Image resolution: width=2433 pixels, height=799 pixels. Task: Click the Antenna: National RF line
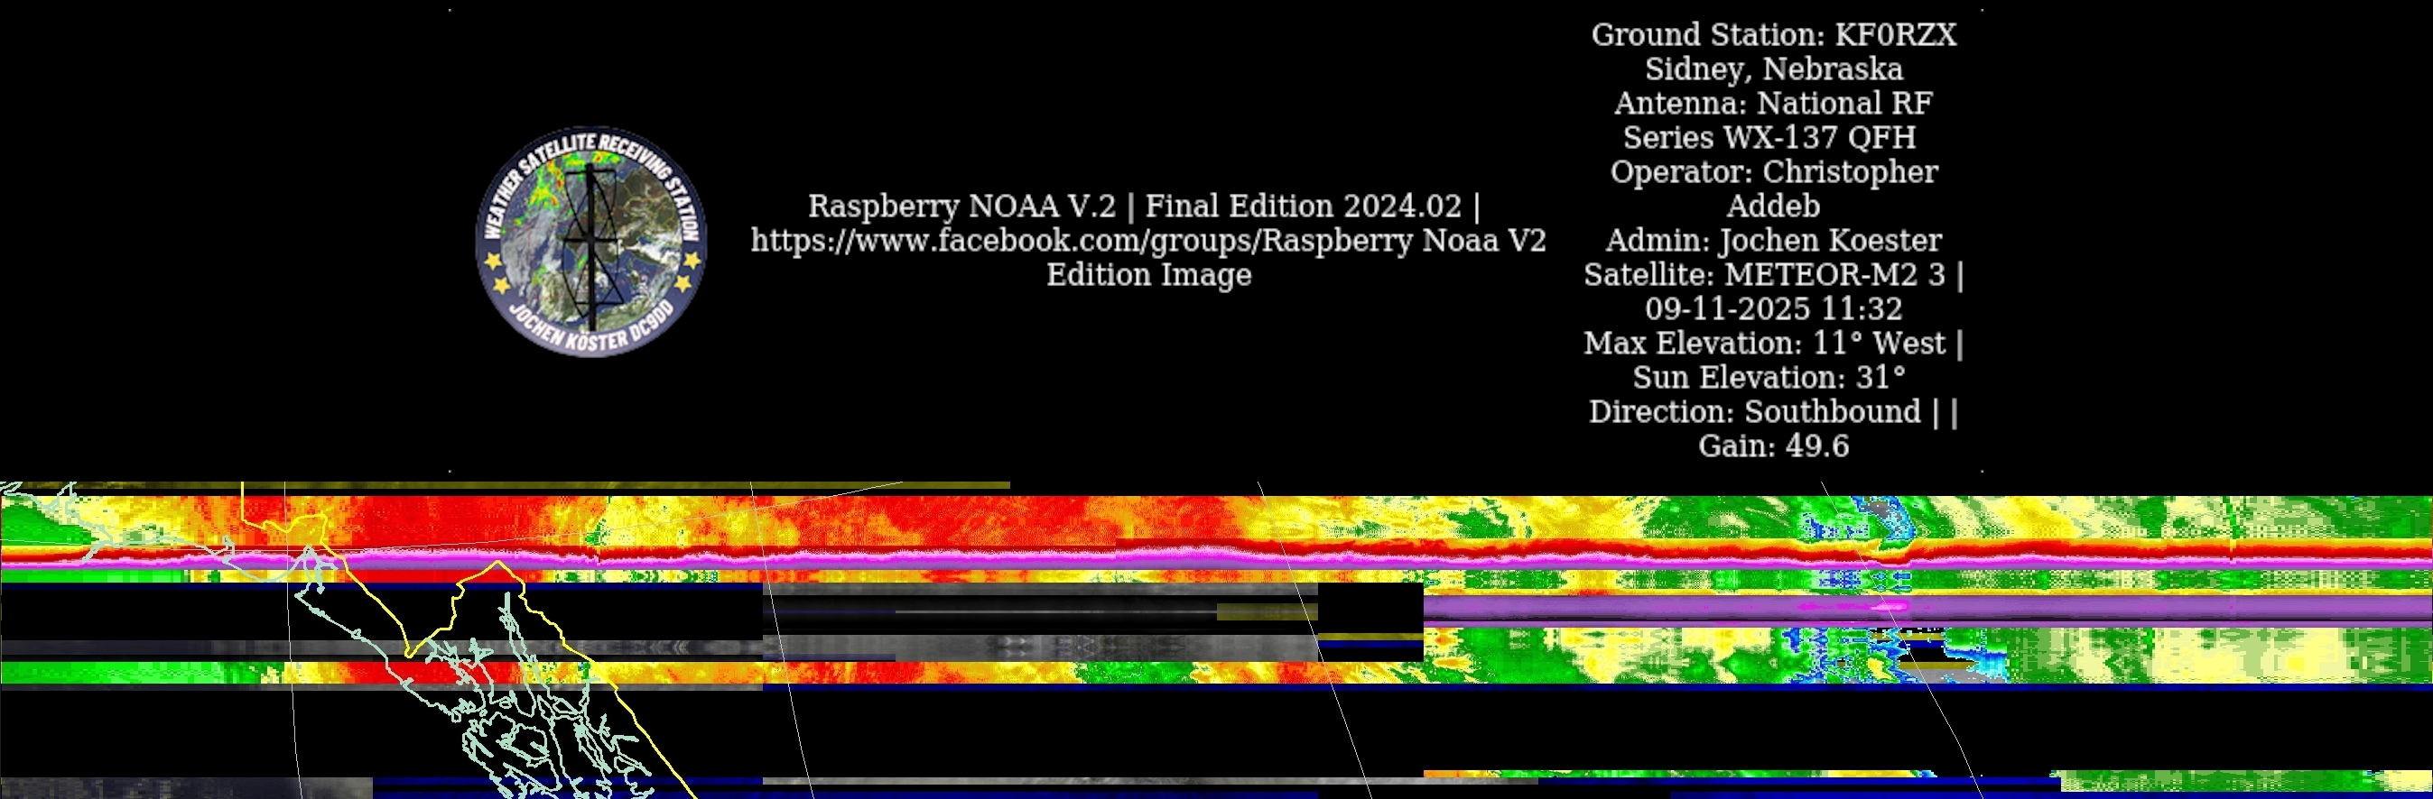(x=1773, y=103)
